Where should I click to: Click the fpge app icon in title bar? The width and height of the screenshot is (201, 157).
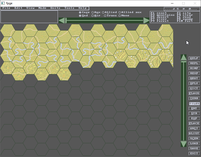[3, 3]
